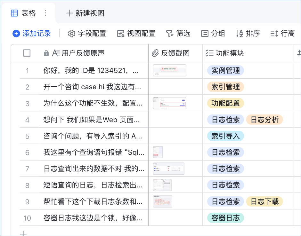Click the plus icon for 新建视图

tap(69, 13)
